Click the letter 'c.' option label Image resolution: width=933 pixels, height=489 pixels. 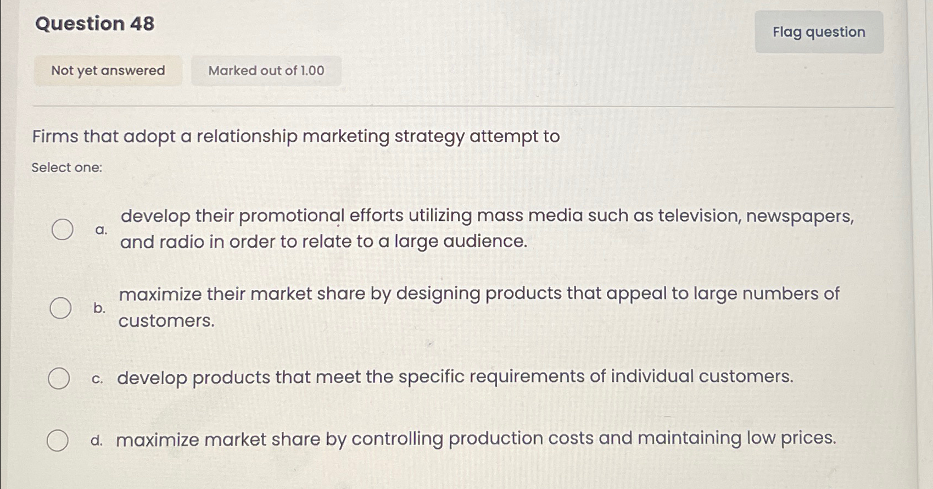[x=97, y=379]
